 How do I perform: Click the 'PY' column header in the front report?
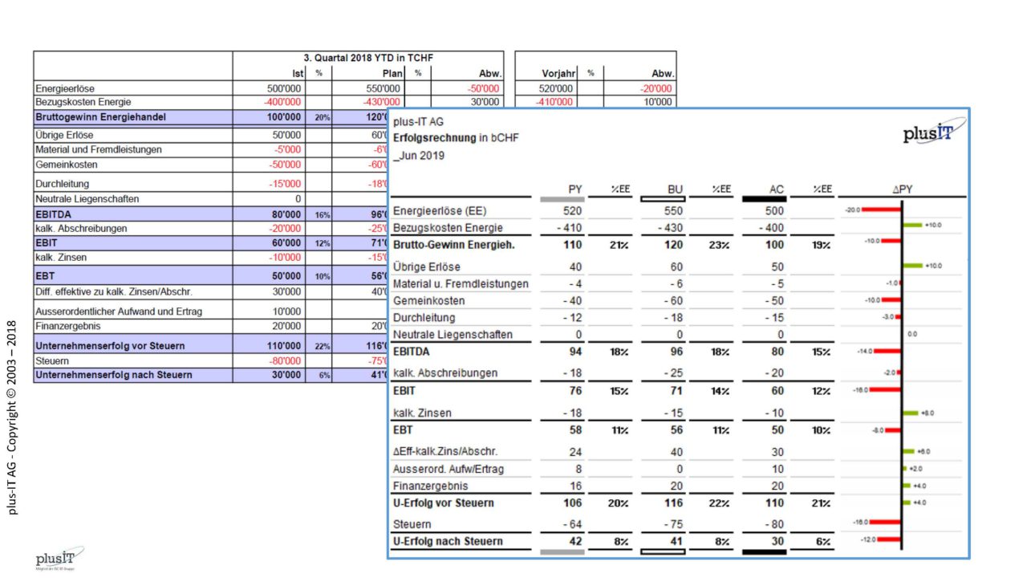tap(574, 189)
